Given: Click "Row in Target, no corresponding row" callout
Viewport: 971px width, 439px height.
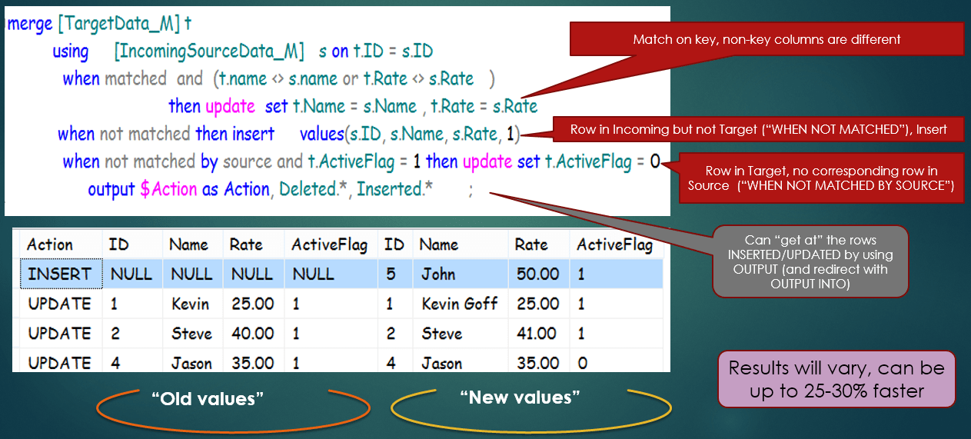Looking at the screenshot, I should (x=822, y=178).
